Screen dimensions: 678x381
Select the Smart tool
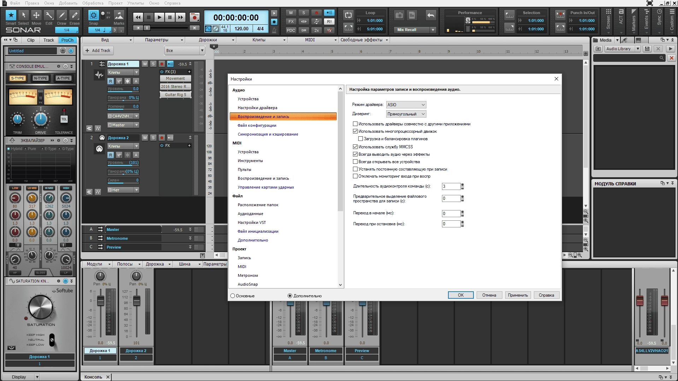pyautogui.click(x=11, y=15)
